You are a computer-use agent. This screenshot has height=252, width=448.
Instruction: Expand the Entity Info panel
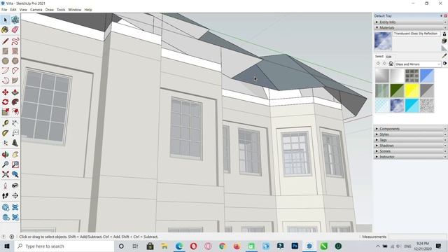tap(410, 22)
